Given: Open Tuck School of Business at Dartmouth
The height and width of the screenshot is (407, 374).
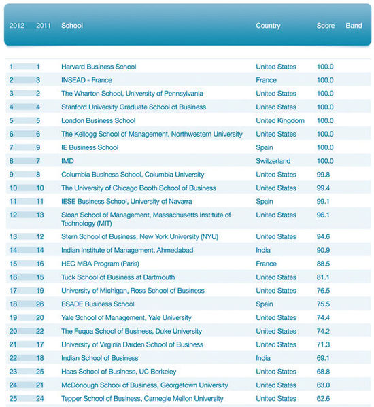Looking at the screenshot, I should click(x=118, y=277).
